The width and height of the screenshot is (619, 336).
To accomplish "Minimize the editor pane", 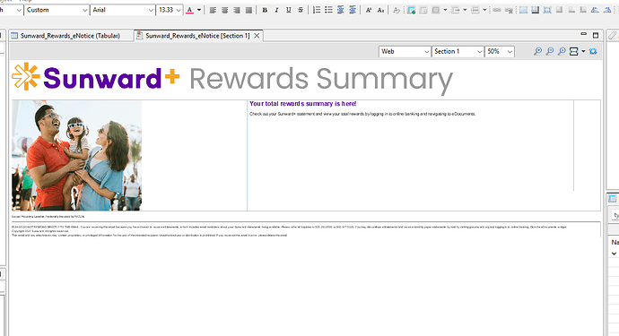I will point(583,35).
